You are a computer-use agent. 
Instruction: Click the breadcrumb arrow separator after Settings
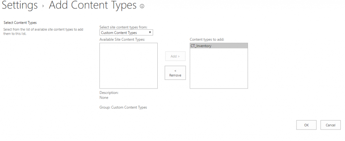[x=43, y=6]
